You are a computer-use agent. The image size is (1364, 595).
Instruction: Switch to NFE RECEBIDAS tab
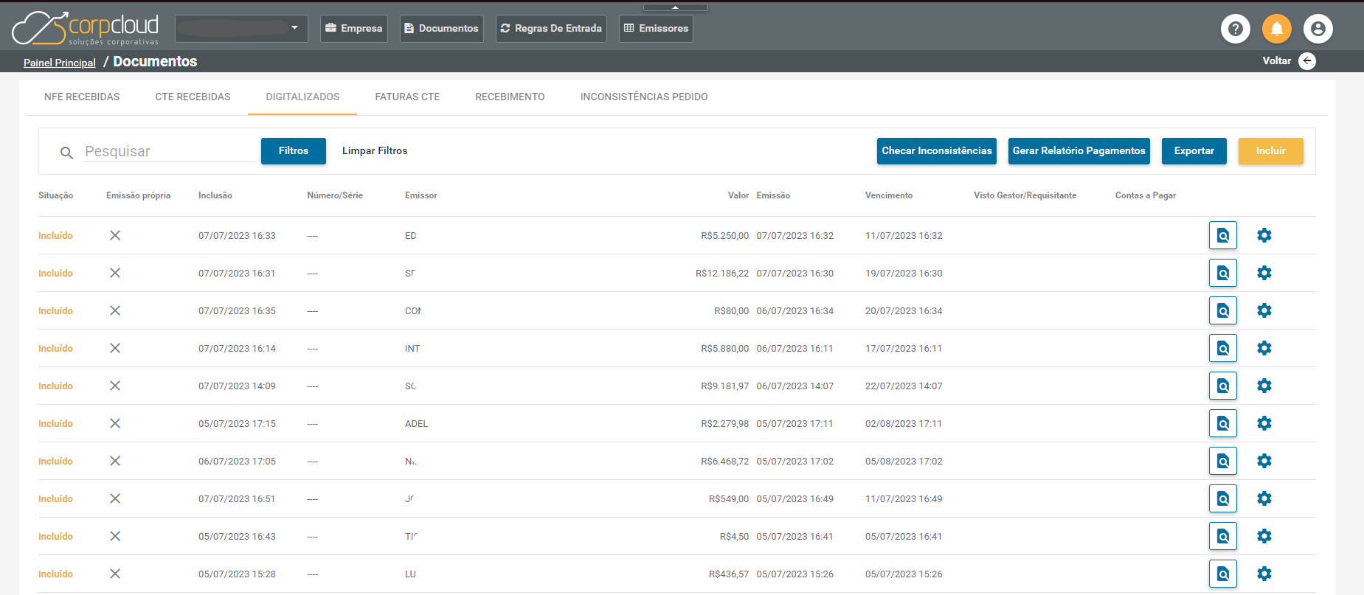pyautogui.click(x=82, y=97)
